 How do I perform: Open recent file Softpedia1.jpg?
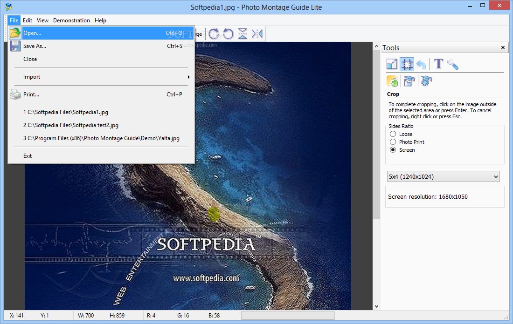point(101,112)
